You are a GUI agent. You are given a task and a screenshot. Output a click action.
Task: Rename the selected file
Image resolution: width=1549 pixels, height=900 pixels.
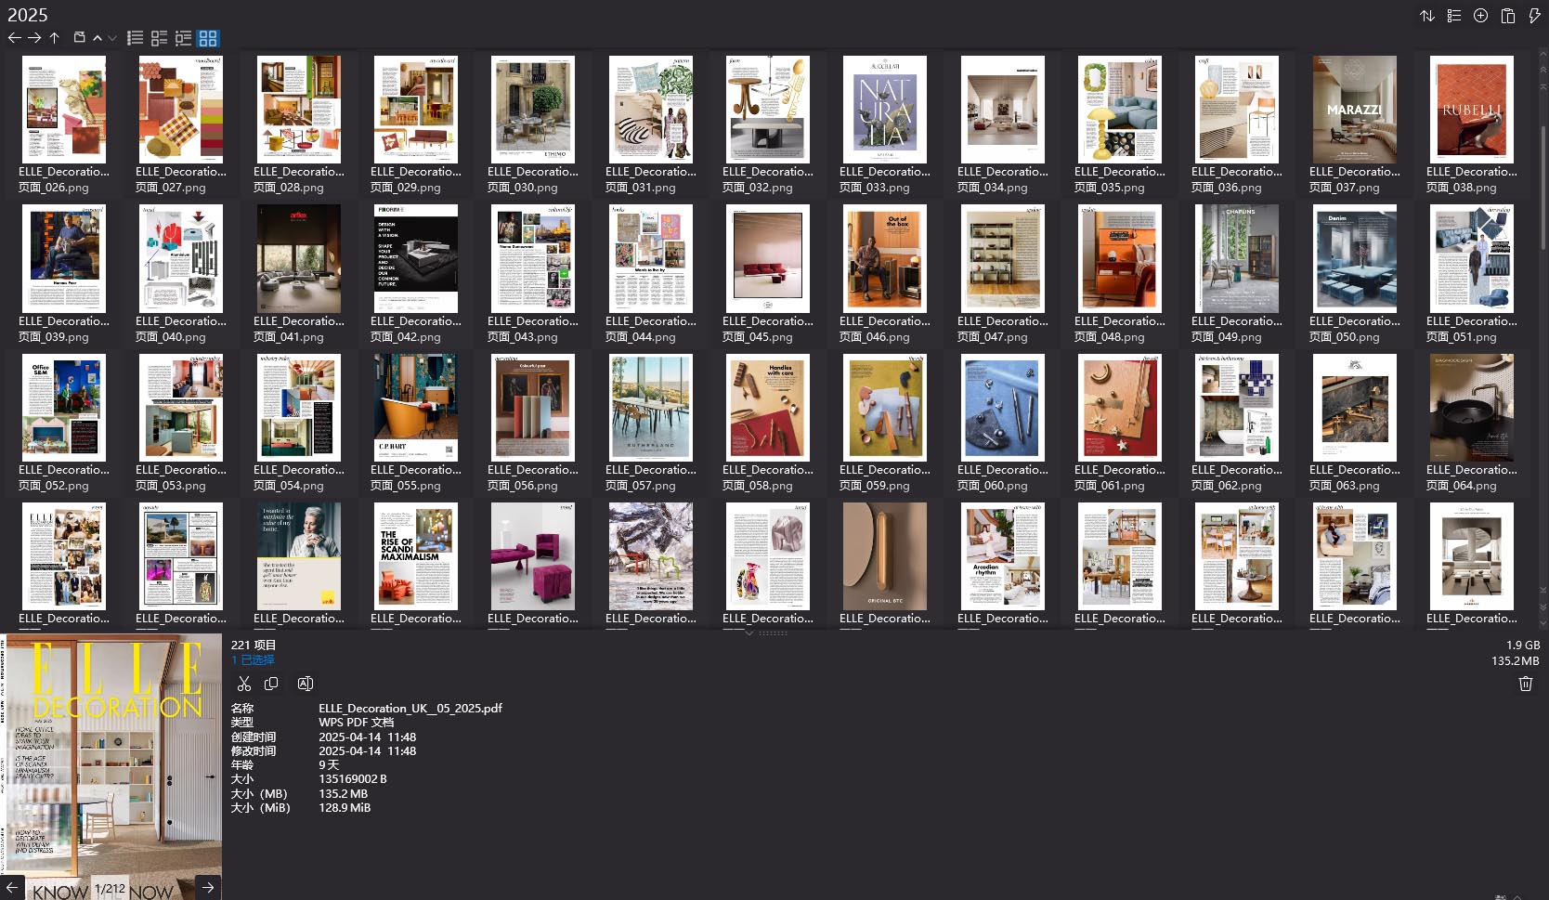pyautogui.click(x=305, y=684)
